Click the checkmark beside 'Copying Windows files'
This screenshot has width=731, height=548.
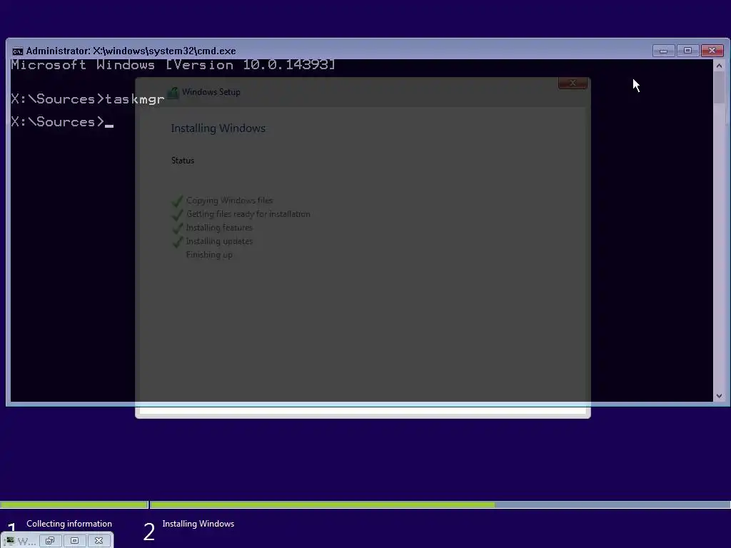click(177, 201)
